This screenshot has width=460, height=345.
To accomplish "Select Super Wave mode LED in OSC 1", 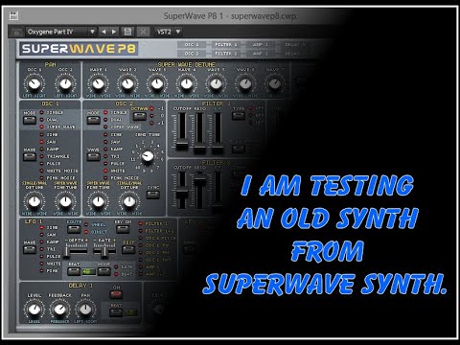I will (41, 126).
